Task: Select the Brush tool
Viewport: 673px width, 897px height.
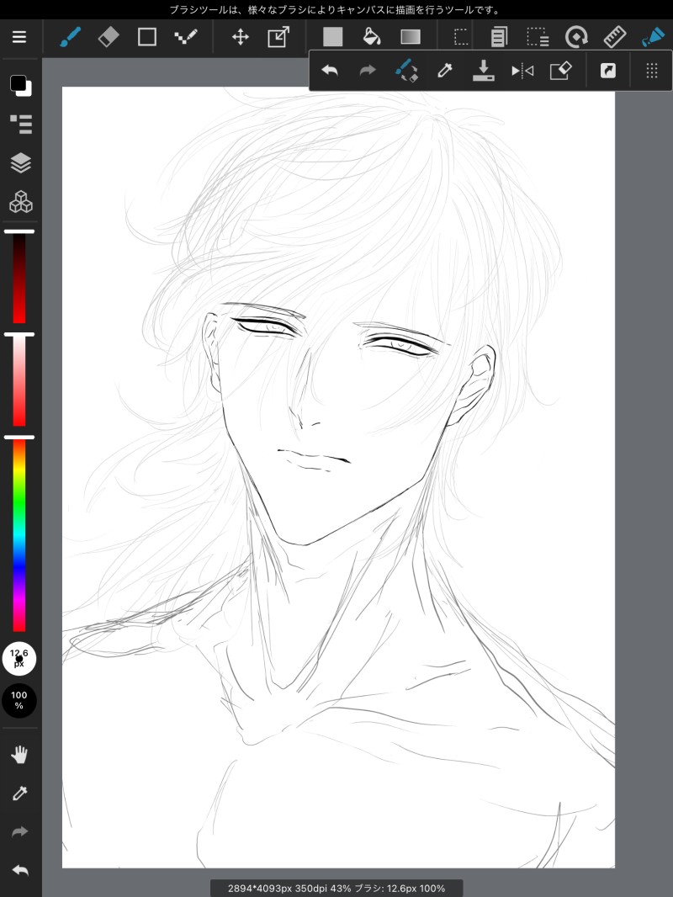Action: pyautogui.click(x=71, y=37)
